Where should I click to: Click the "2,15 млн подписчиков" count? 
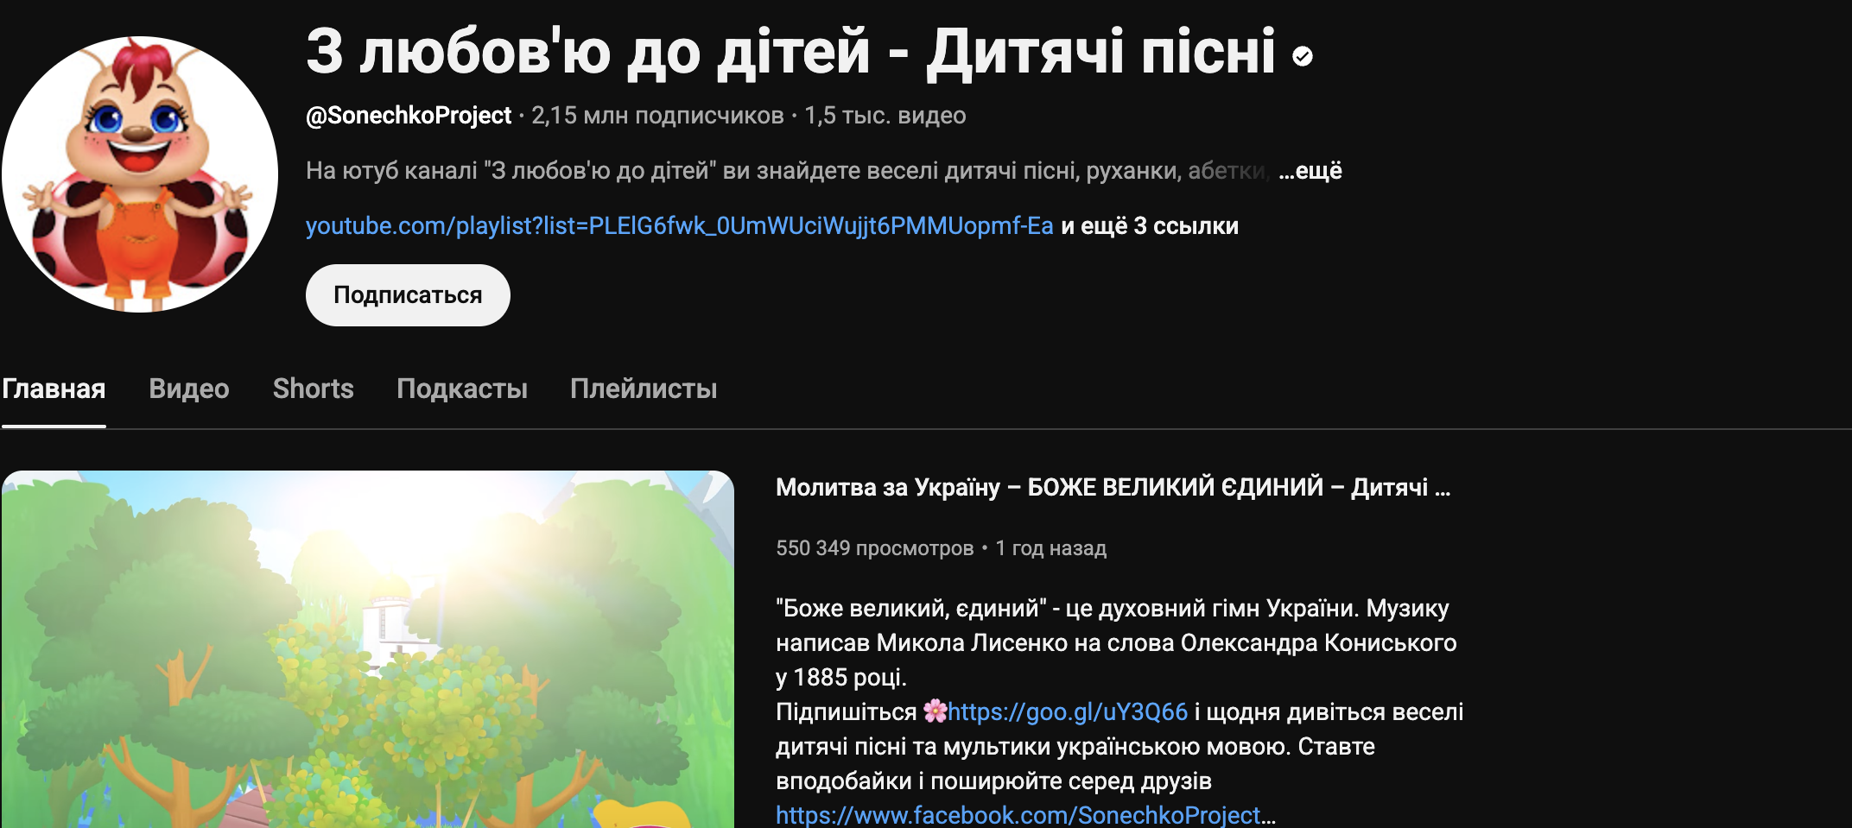657,116
